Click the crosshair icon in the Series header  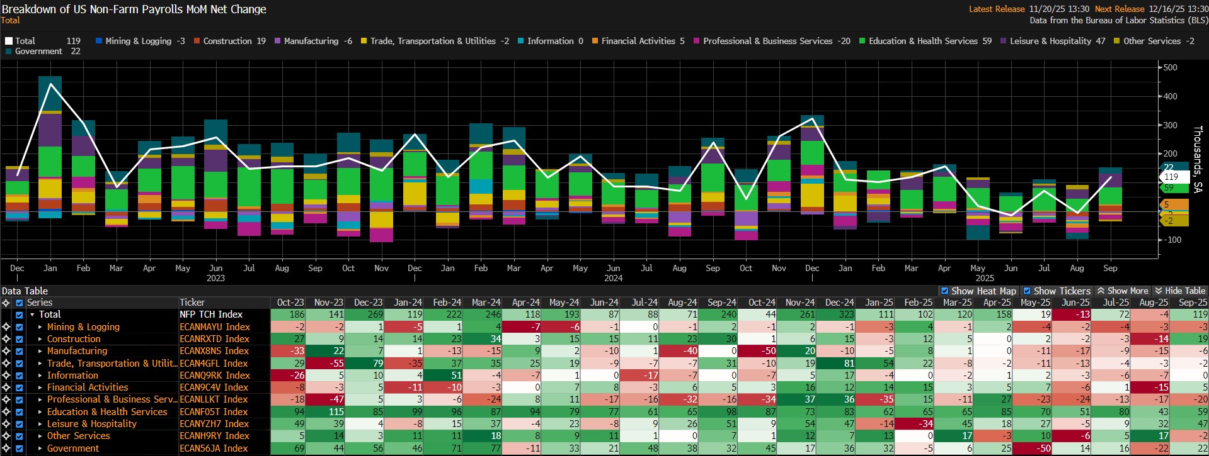(x=6, y=303)
